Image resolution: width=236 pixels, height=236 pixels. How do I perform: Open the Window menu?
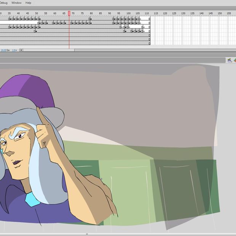[x=16, y=3]
